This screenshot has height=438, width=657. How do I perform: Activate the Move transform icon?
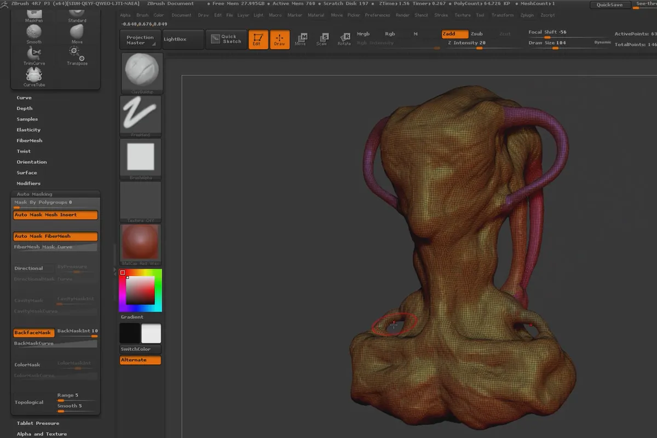(x=301, y=39)
